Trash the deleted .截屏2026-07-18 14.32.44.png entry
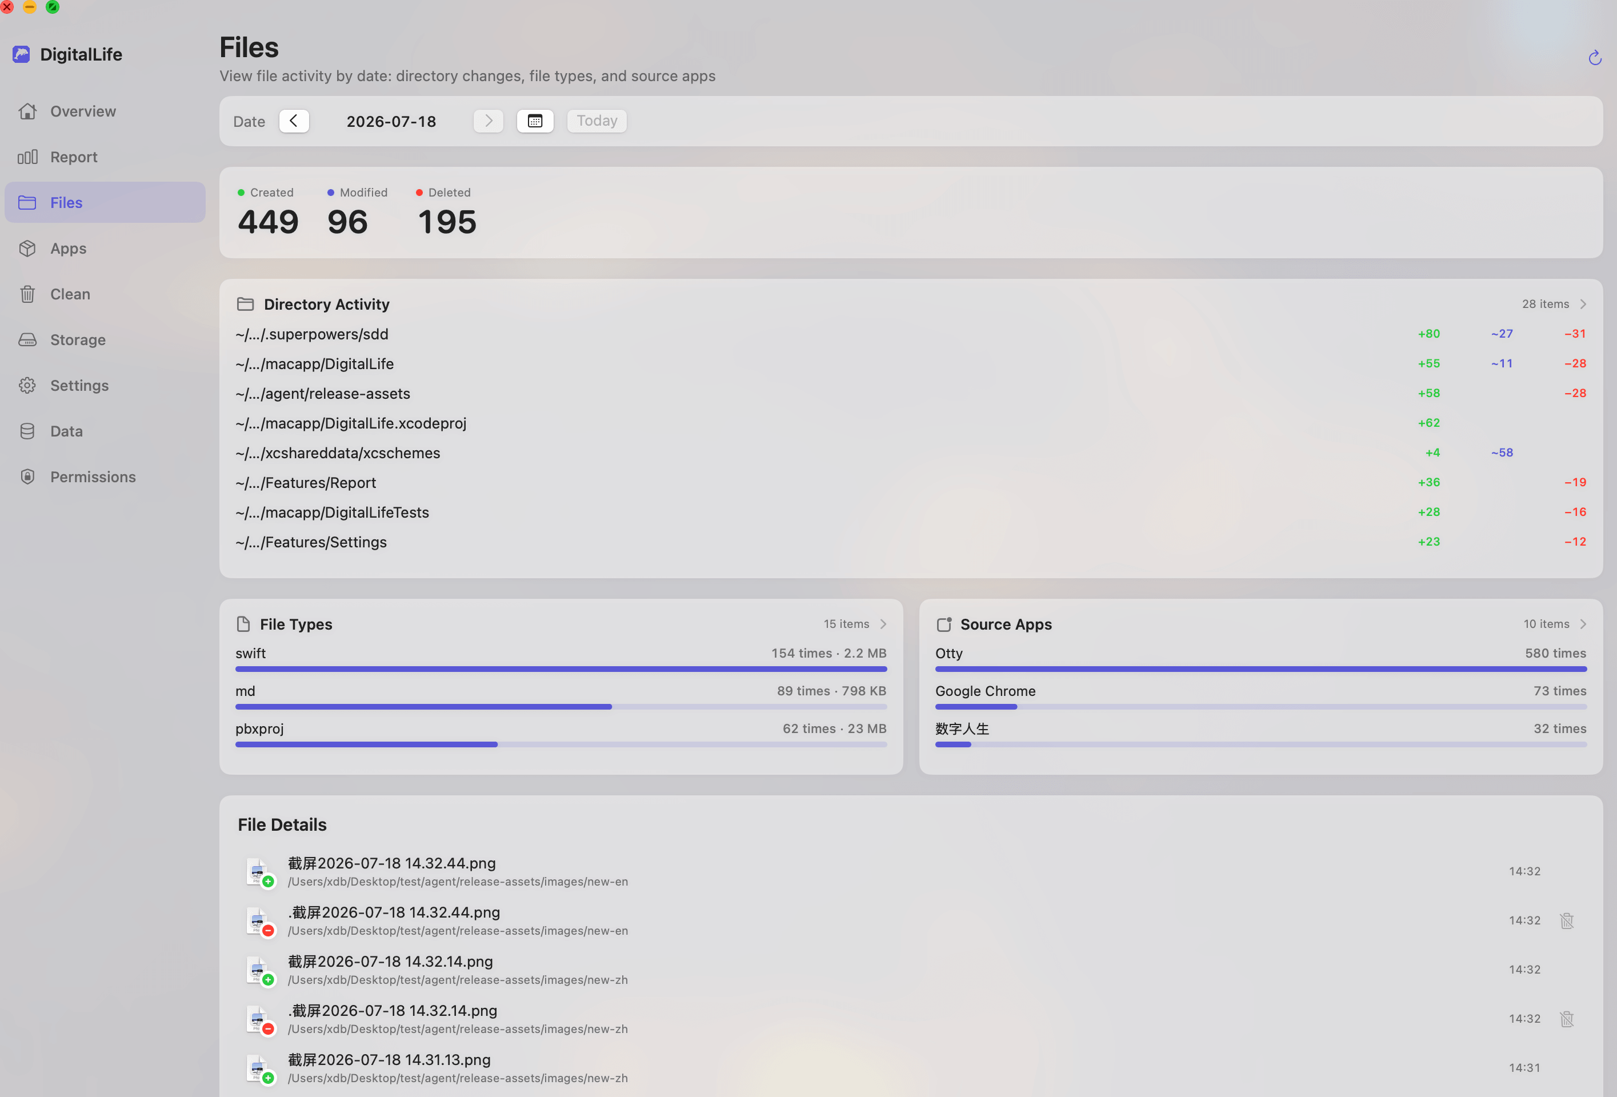Viewport: 1617px width, 1097px height. pyautogui.click(x=1567, y=920)
